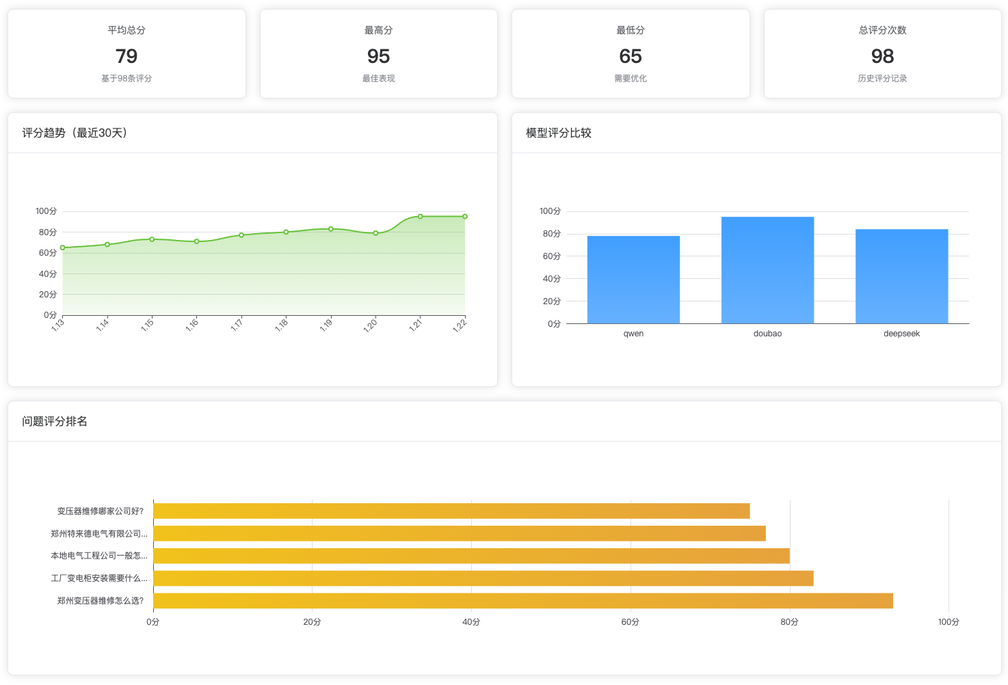This screenshot has width=1008, height=685.
Task: Click the deepseek bar in 模型评分比较
Action: [x=901, y=276]
